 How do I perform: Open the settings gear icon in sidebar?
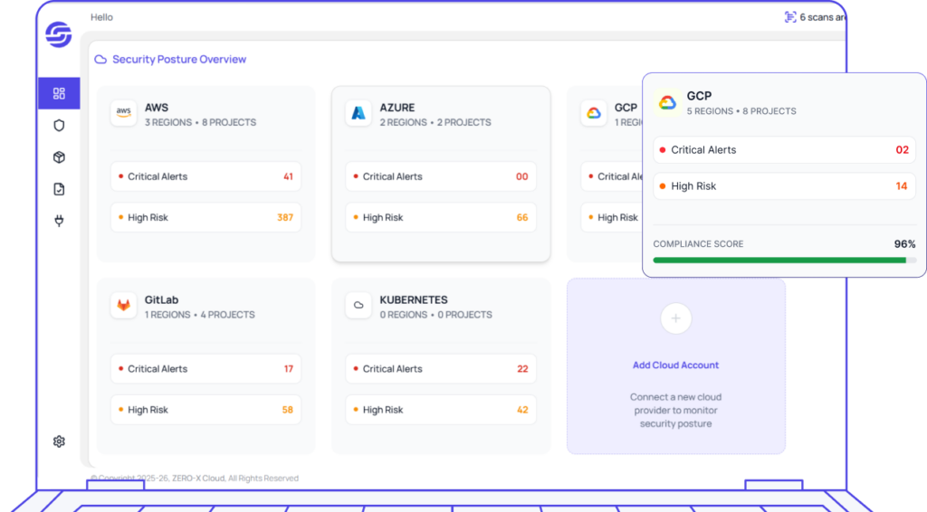point(59,441)
